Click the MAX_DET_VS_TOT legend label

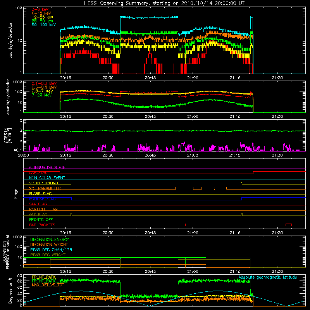(x=48, y=285)
